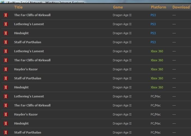This screenshot has height=136, width=191.
Task: Click PS3 platform link for Staff of Parthalan
Action: 153,42
